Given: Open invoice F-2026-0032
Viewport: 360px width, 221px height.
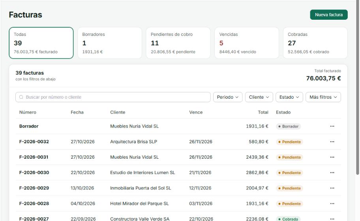Looking at the screenshot, I should click(34, 142).
